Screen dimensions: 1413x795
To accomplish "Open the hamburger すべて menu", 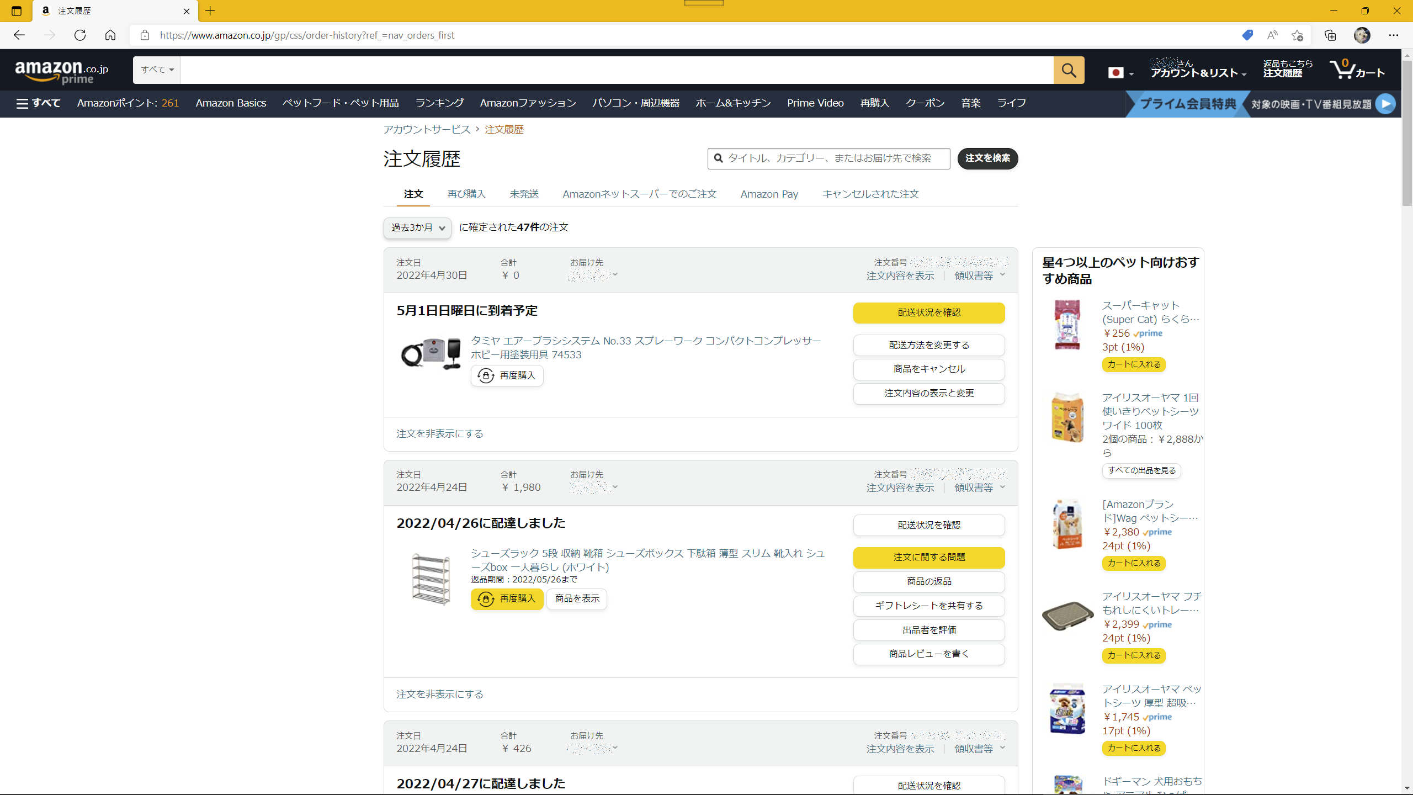I will pyautogui.click(x=38, y=103).
